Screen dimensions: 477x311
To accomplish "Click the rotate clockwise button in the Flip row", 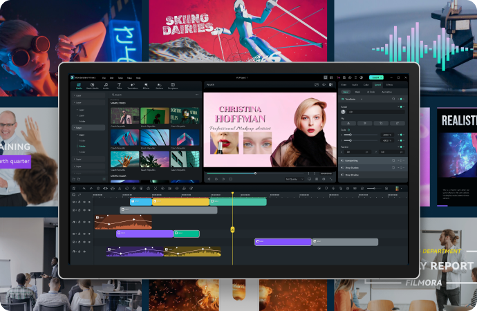I will point(381,123).
